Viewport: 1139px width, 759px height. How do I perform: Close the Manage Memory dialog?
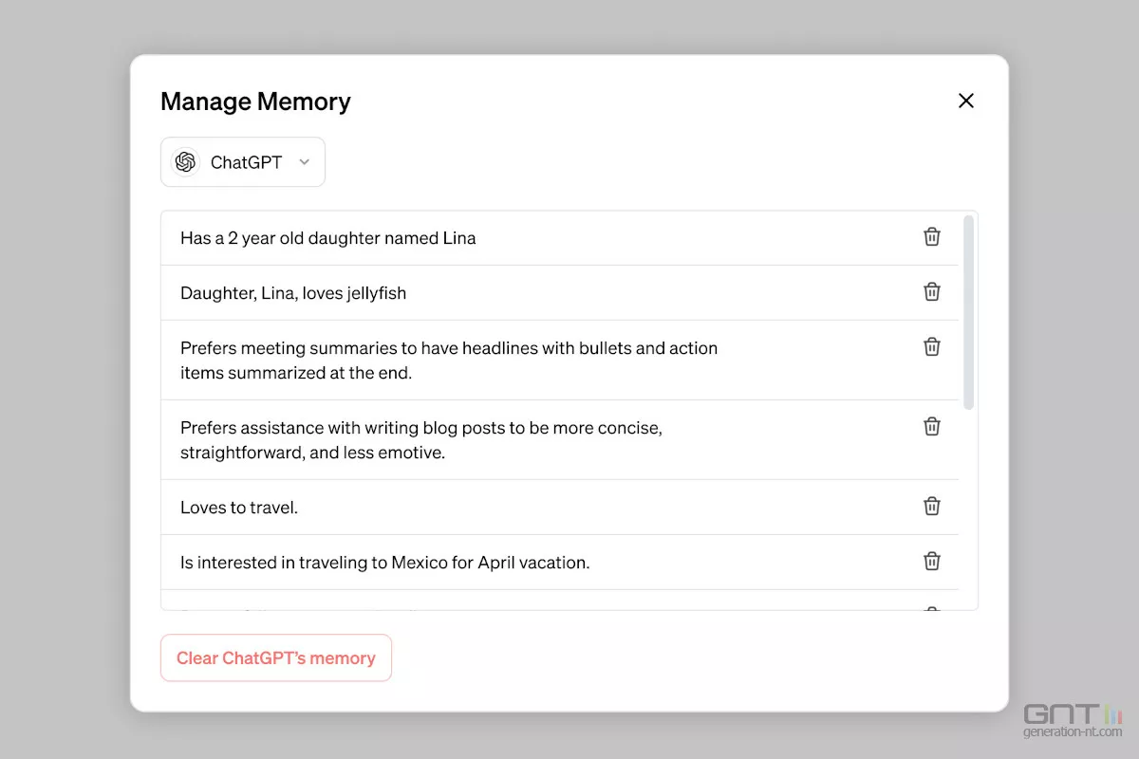(x=966, y=101)
